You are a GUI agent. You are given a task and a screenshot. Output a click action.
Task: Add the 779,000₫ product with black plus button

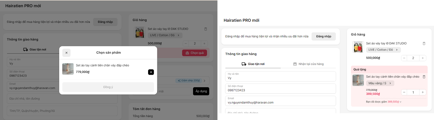151,72
